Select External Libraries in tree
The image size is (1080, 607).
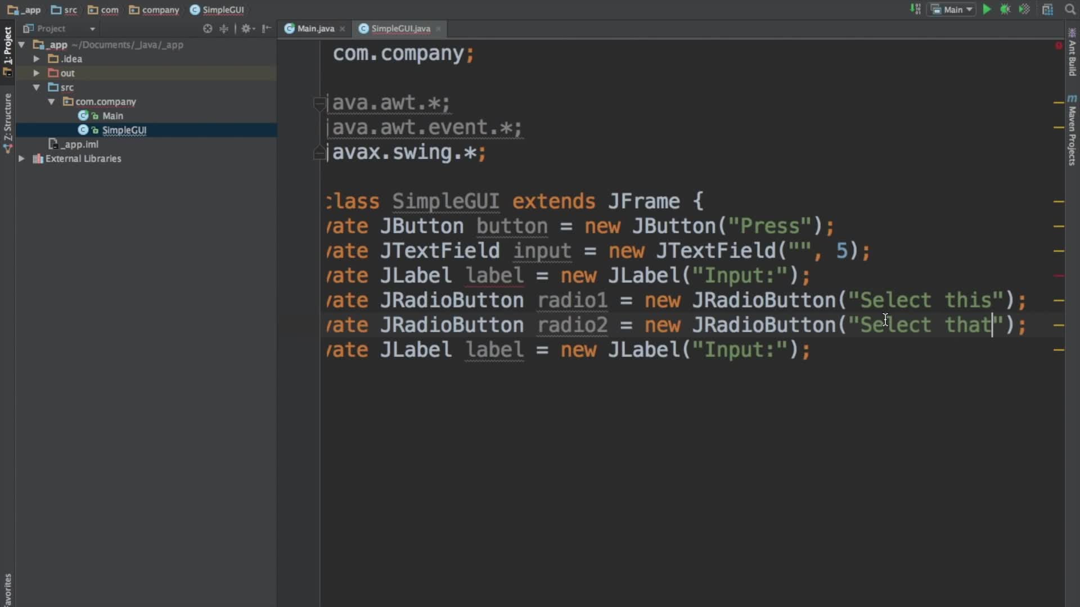[83, 158]
